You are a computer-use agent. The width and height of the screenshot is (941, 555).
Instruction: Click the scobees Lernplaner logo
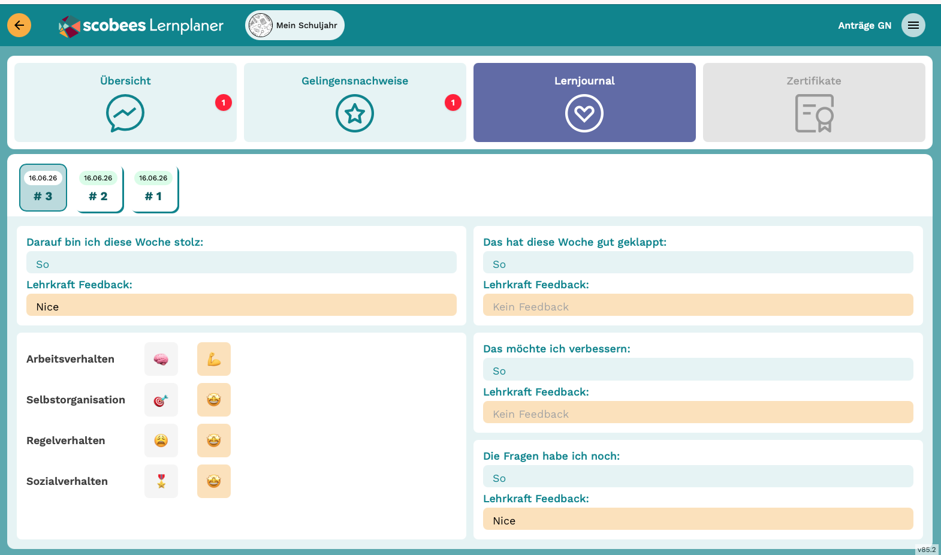(141, 26)
